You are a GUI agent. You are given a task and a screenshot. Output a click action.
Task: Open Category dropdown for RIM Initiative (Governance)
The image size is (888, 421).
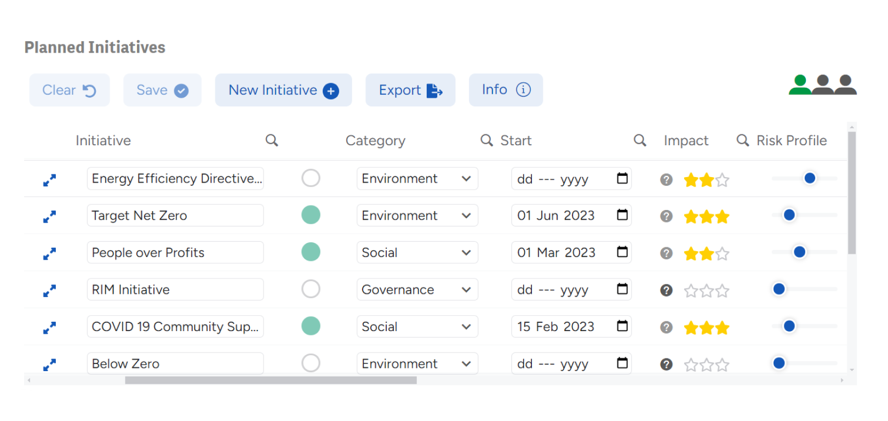[417, 289]
